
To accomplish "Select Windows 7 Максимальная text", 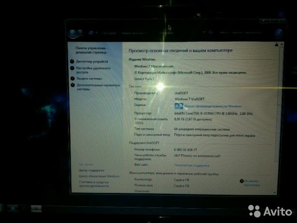I will click(x=154, y=66).
